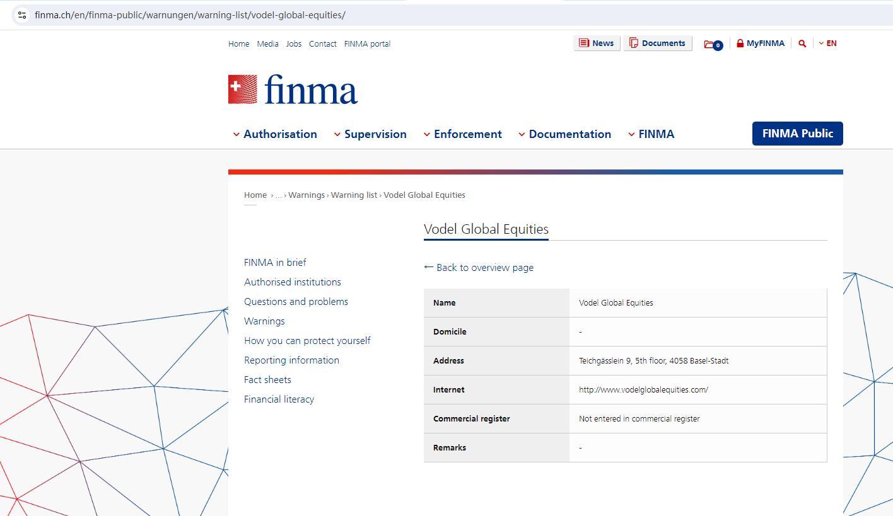The image size is (893, 516).
Task: Open How you can protect yourself
Action: click(x=307, y=341)
